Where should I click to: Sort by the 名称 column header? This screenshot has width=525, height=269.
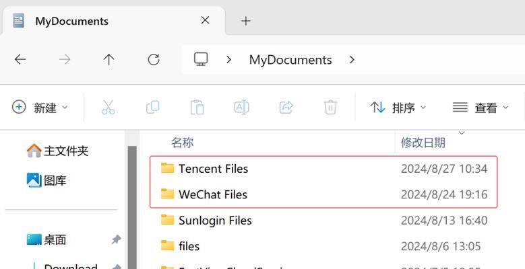tap(182, 143)
